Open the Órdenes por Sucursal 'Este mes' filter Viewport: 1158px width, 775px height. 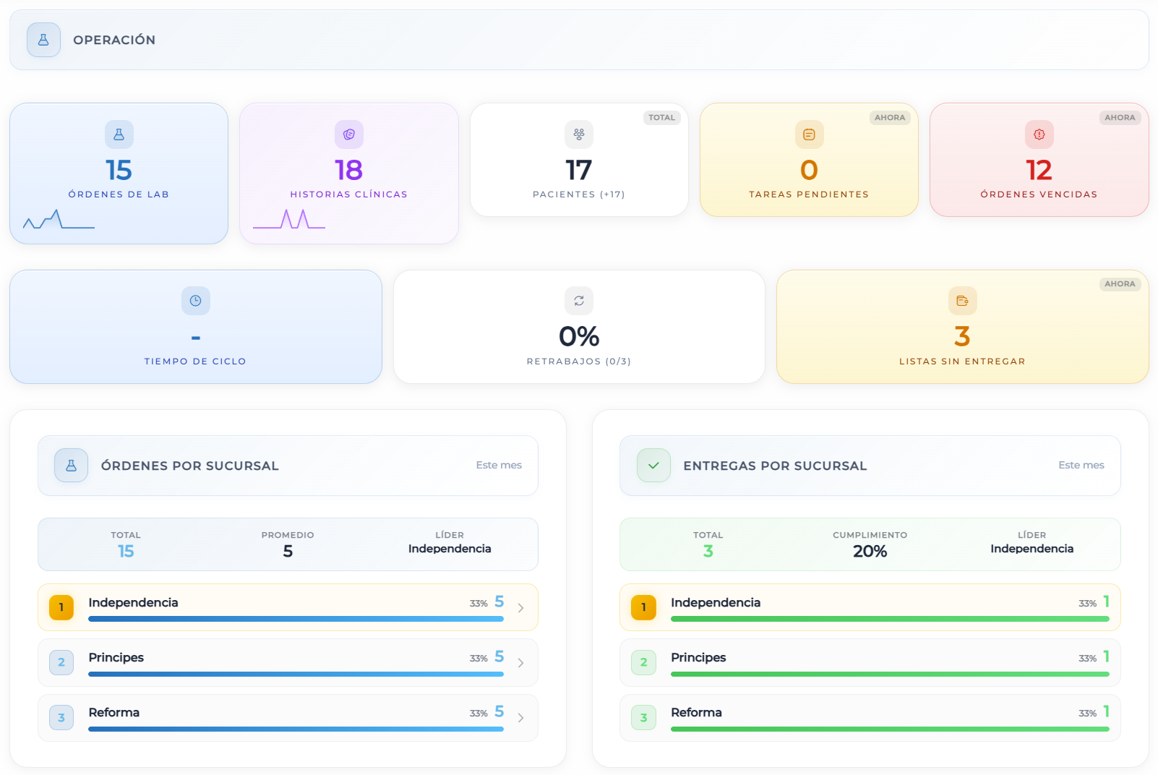click(x=499, y=465)
